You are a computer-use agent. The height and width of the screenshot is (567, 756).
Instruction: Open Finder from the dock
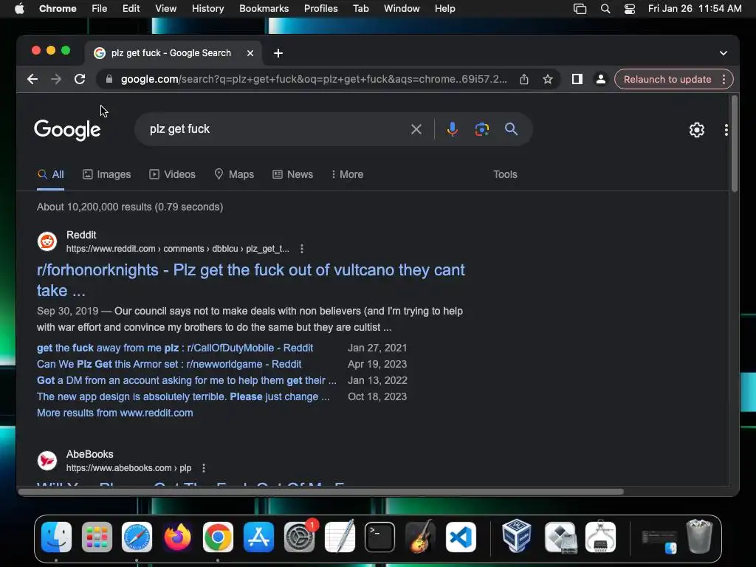click(56, 537)
